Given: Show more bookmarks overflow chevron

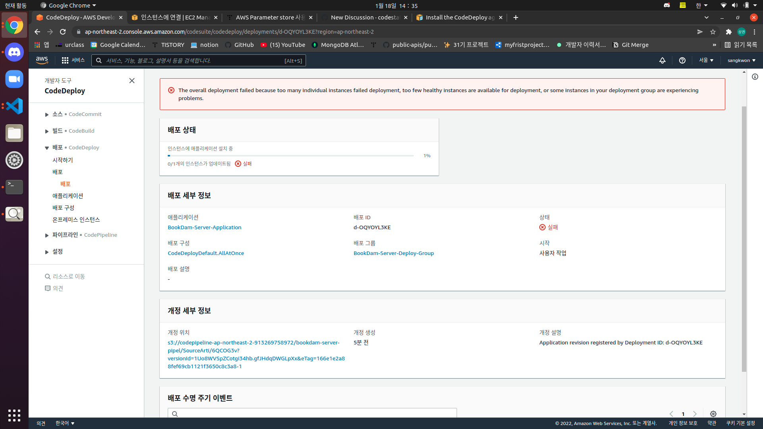Looking at the screenshot, I should (715, 45).
